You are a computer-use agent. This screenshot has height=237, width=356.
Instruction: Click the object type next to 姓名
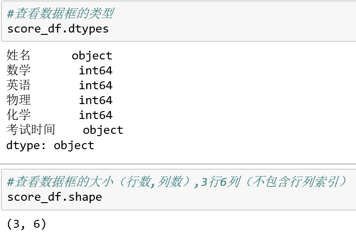click(92, 56)
